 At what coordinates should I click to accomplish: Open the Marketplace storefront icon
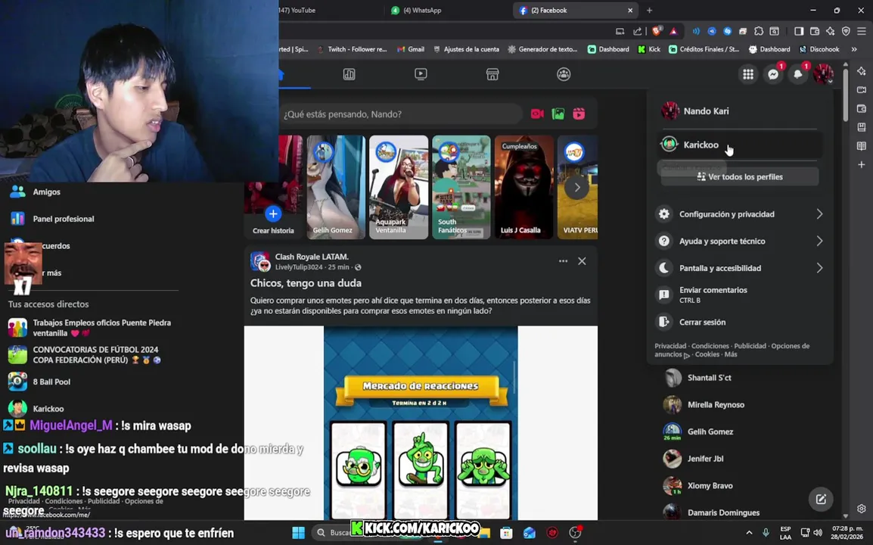492,74
